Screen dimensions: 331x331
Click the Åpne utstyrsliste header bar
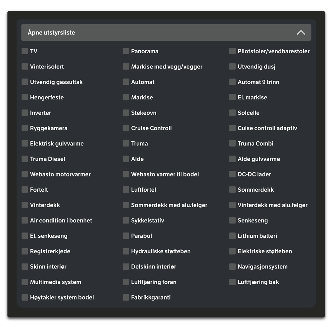pos(166,32)
